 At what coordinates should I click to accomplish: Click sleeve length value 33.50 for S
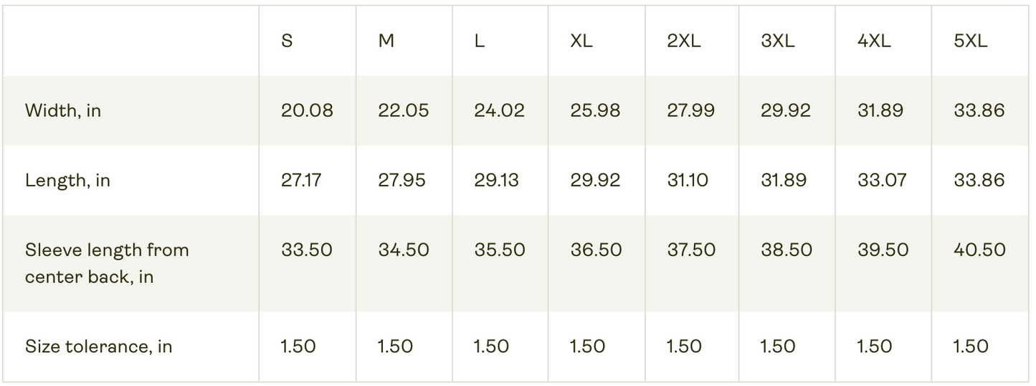click(307, 250)
